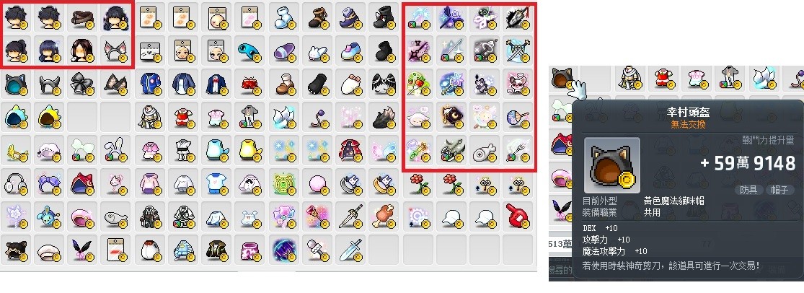Select the dark moon book weapon
This screenshot has width=804, height=293.
tap(451, 117)
